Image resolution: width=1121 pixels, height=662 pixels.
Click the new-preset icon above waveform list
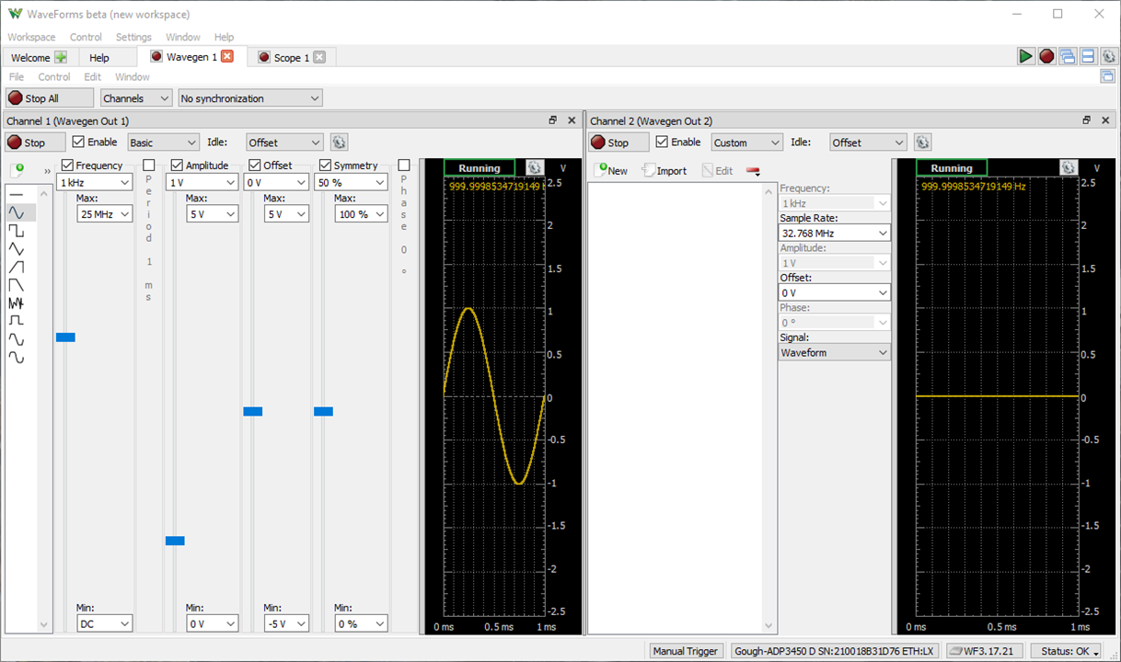(17, 170)
